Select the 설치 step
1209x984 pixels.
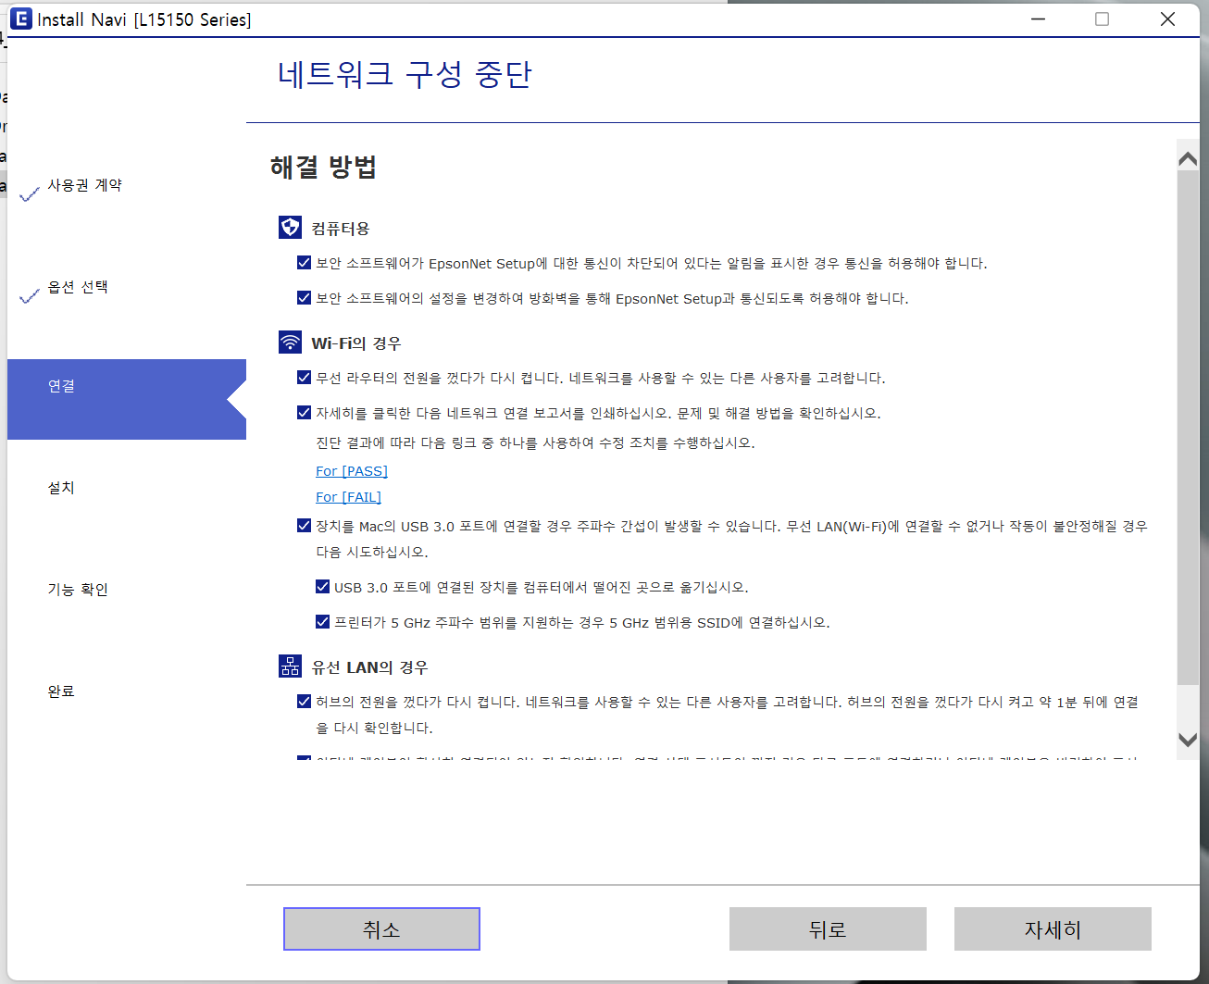click(61, 488)
